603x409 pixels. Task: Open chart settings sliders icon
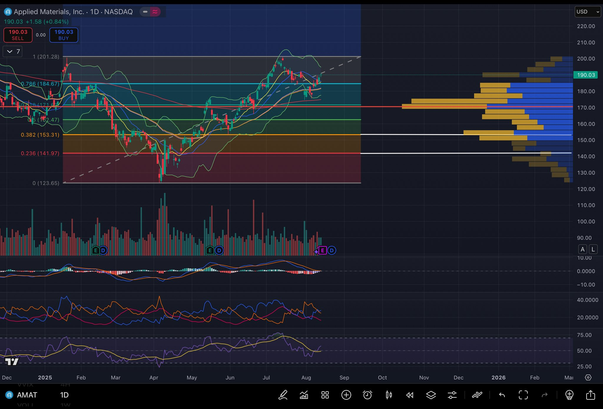452,395
